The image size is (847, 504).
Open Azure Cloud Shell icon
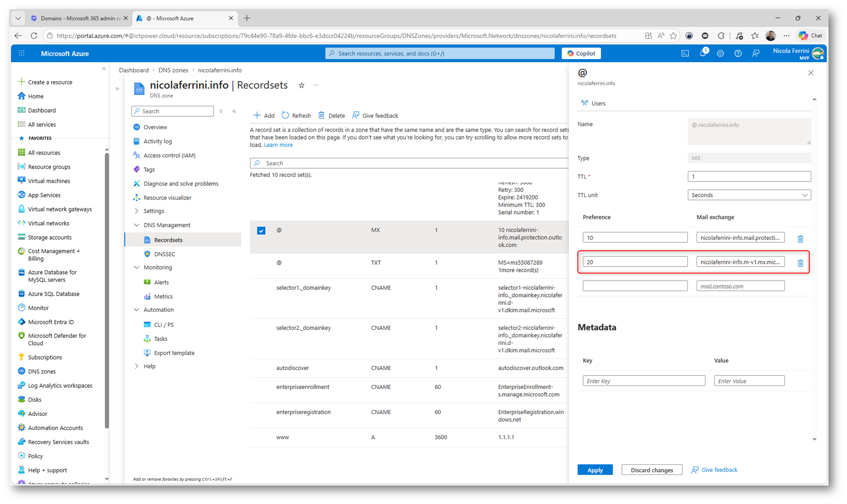(685, 53)
